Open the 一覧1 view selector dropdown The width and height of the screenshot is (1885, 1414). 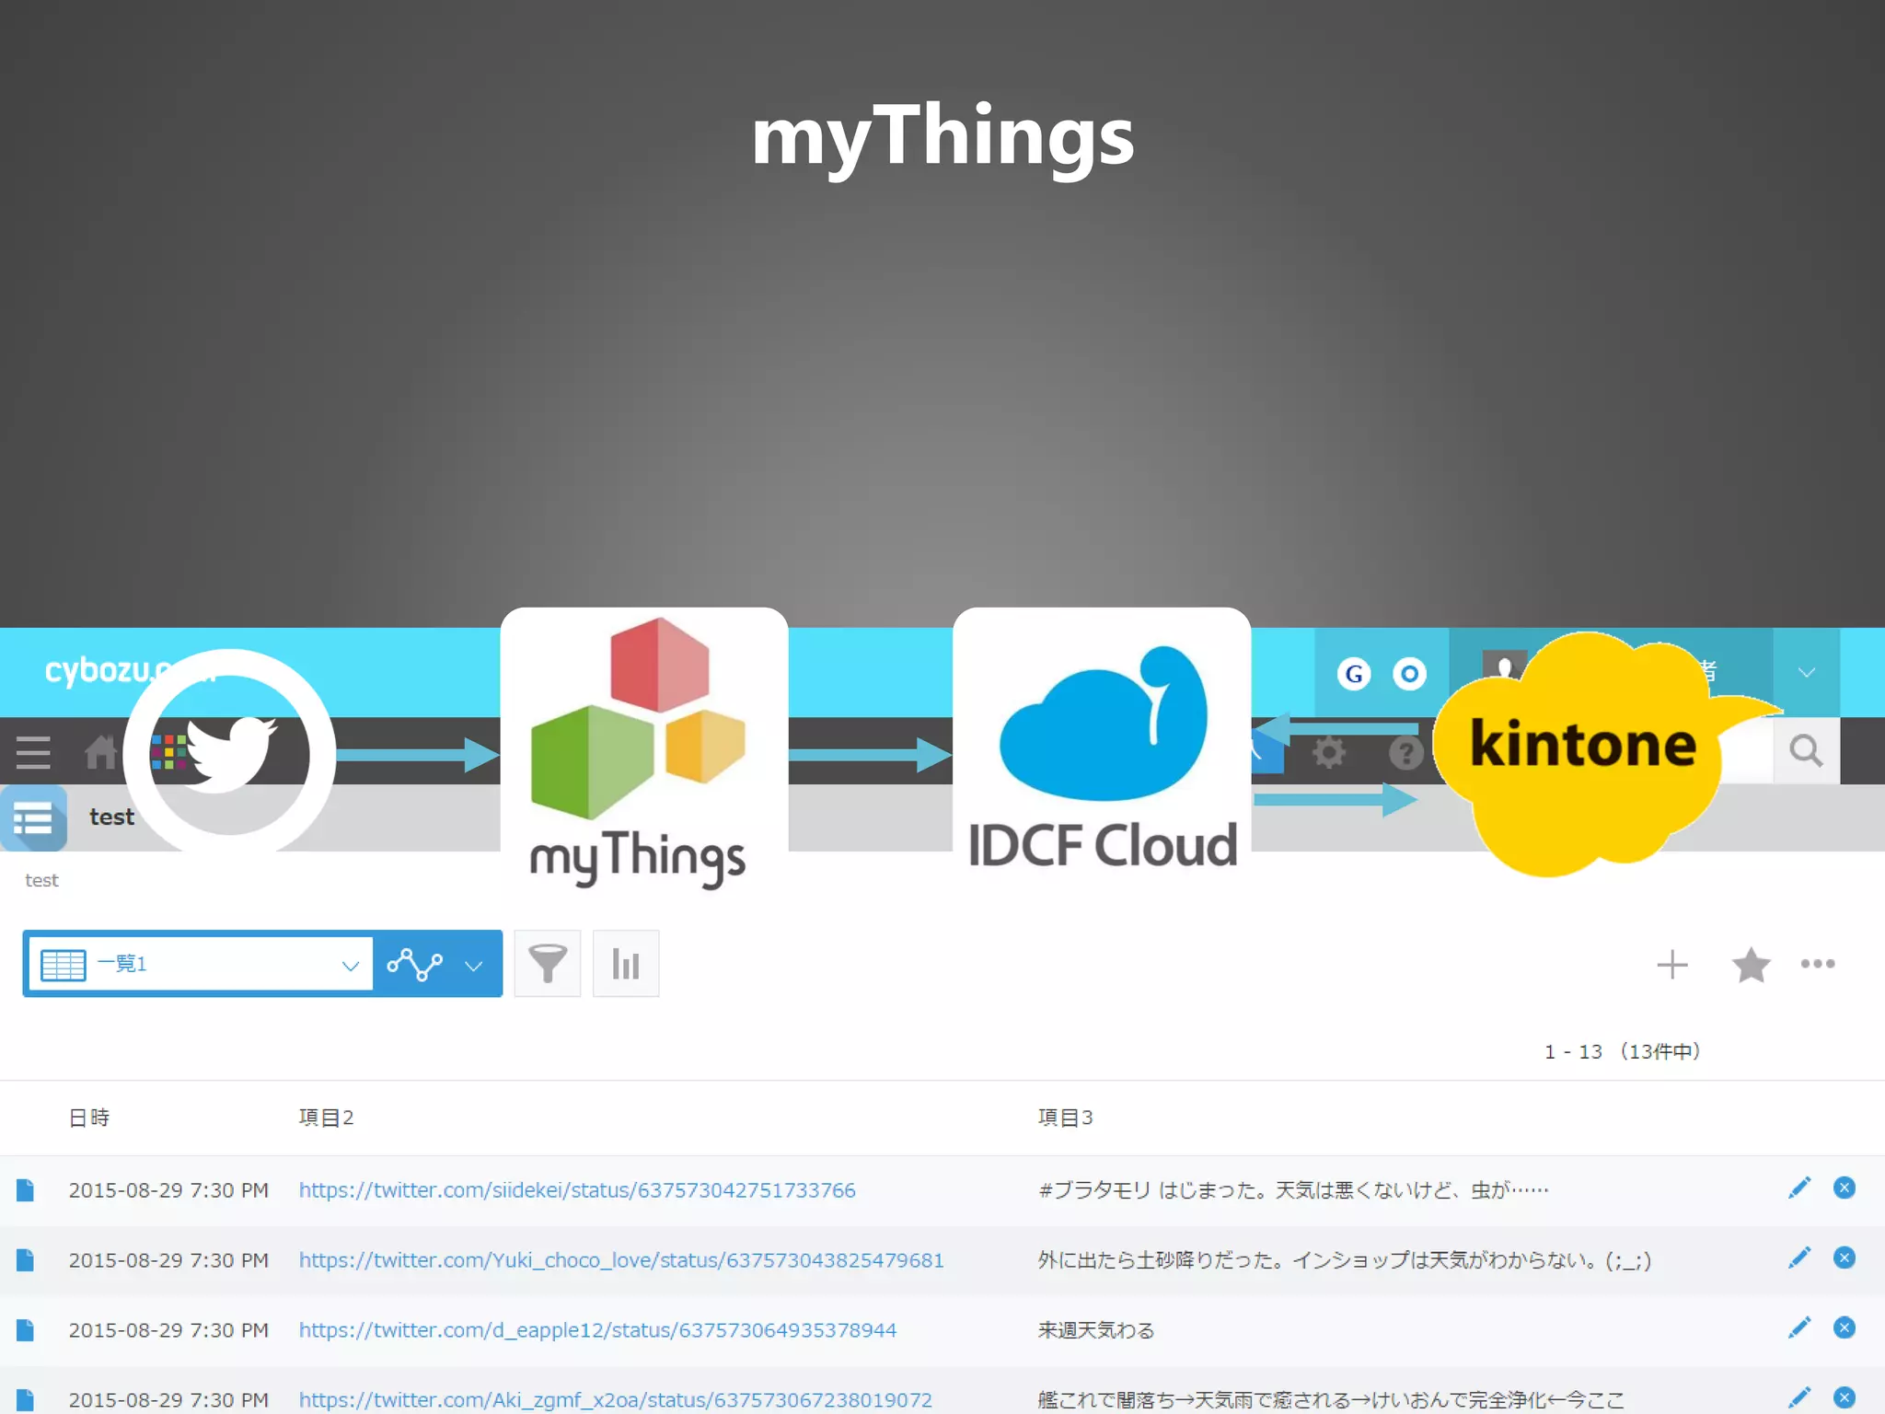[x=201, y=964]
